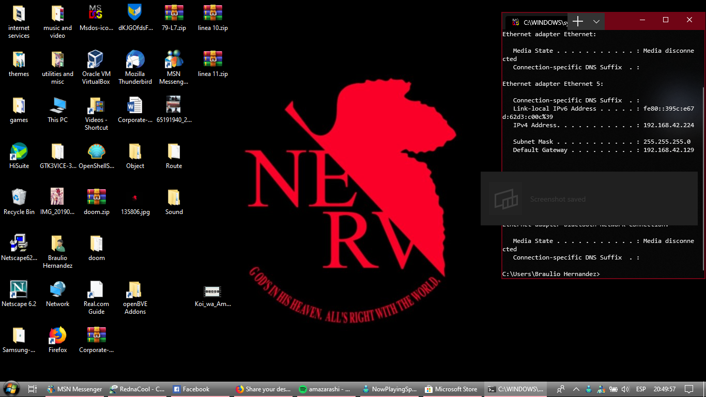Viewport: 706px width, 397px height.
Task: Switch to MSN Messenger taskbar window
Action: [x=74, y=389]
